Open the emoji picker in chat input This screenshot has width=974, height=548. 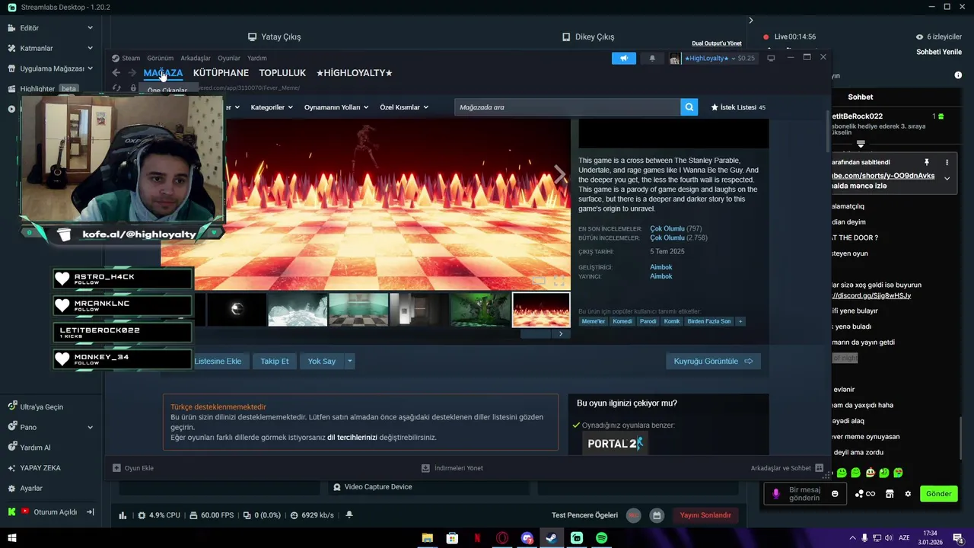coord(835,494)
